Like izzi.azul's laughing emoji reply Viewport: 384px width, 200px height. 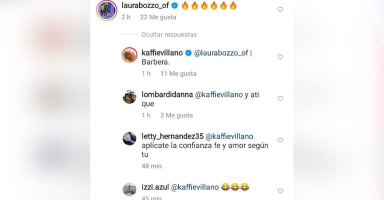pyautogui.click(x=280, y=191)
